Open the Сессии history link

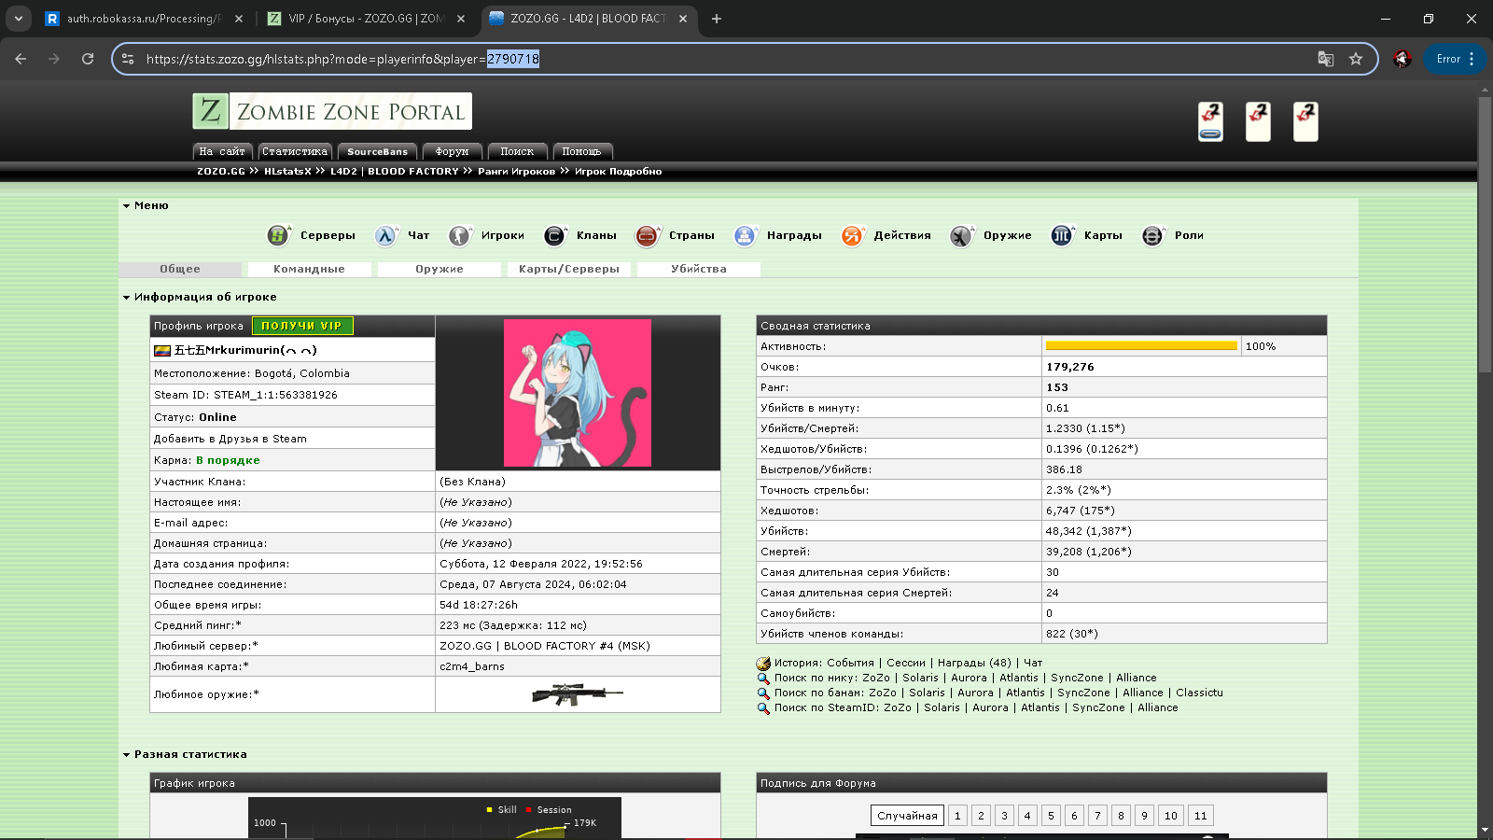point(906,664)
